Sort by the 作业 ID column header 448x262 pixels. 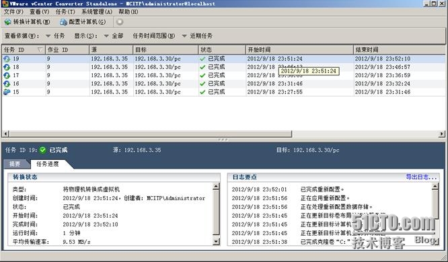point(67,50)
